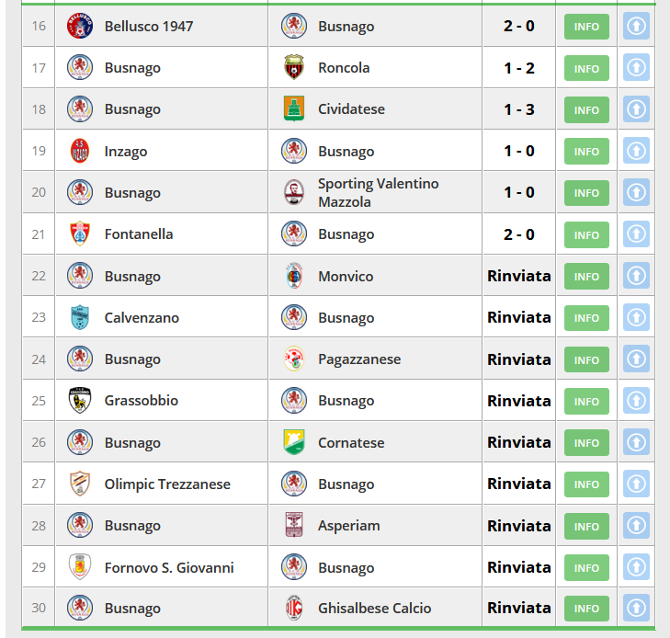The height and width of the screenshot is (638, 670).
Task: Click the Cornatese green shield crest
Action: point(294,442)
